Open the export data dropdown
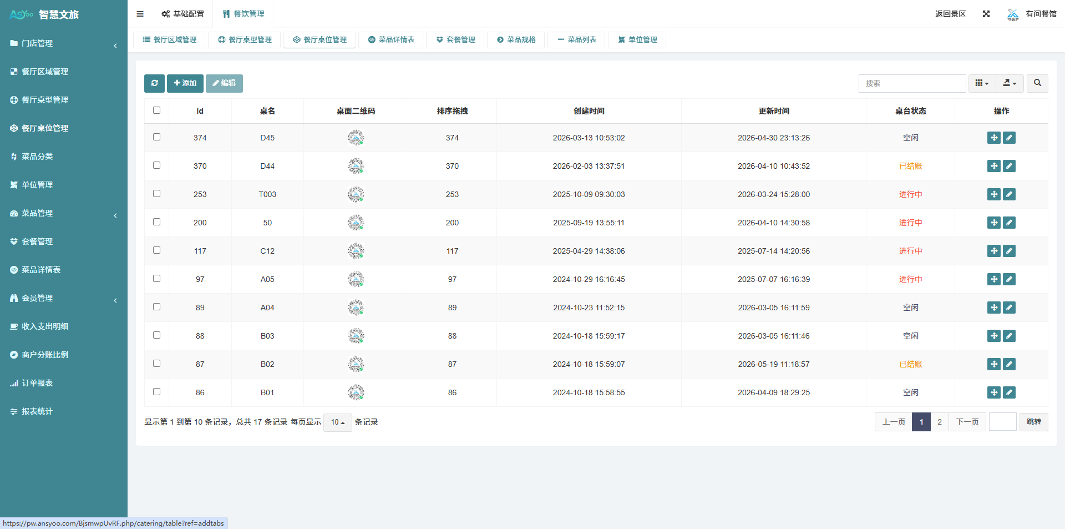 [x=1010, y=83]
